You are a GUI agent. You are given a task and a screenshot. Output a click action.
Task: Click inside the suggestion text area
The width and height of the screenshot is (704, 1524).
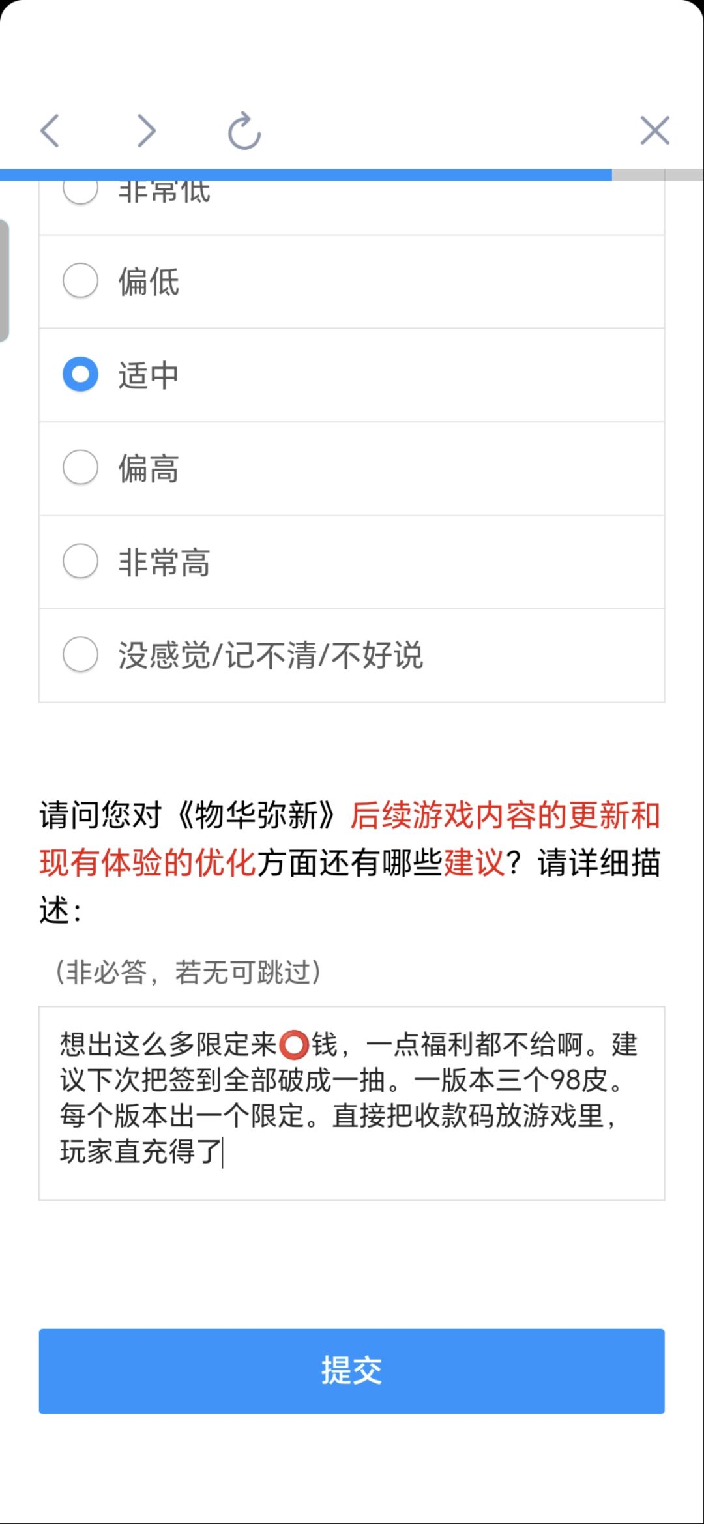tap(352, 1103)
